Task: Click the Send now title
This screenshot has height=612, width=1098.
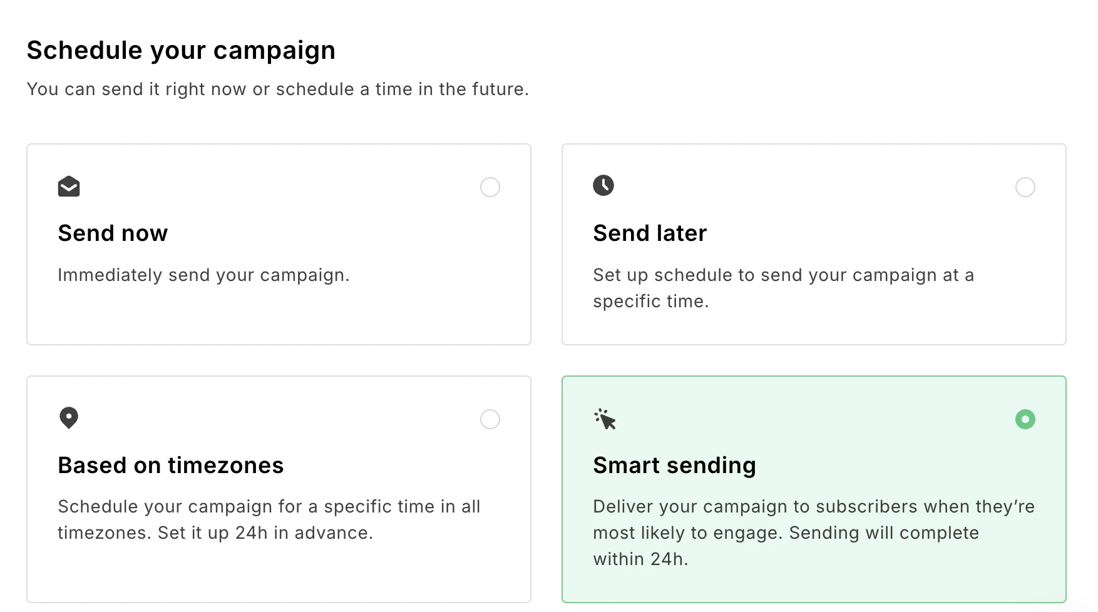Action: click(113, 233)
